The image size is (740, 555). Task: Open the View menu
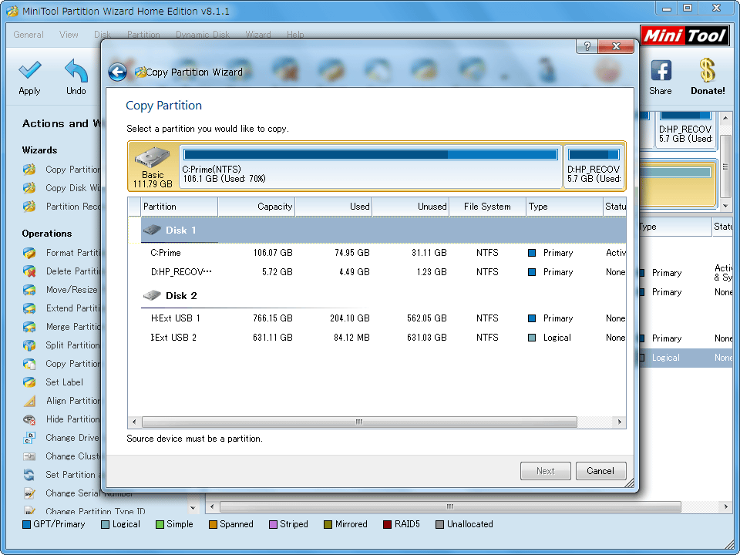click(x=69, y=35)
